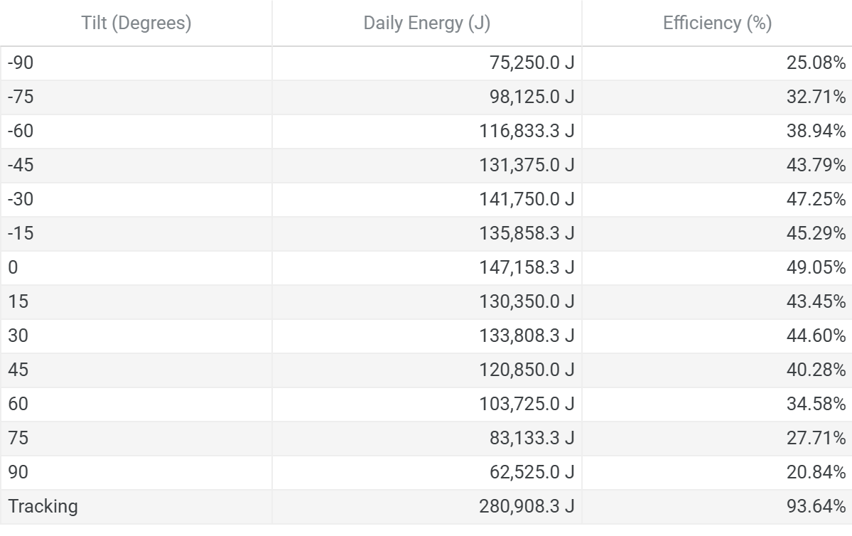Screen dimensions: 852x536
Task: Select the 135,858.3 J energy cell
Action: (x=426, y=234)
